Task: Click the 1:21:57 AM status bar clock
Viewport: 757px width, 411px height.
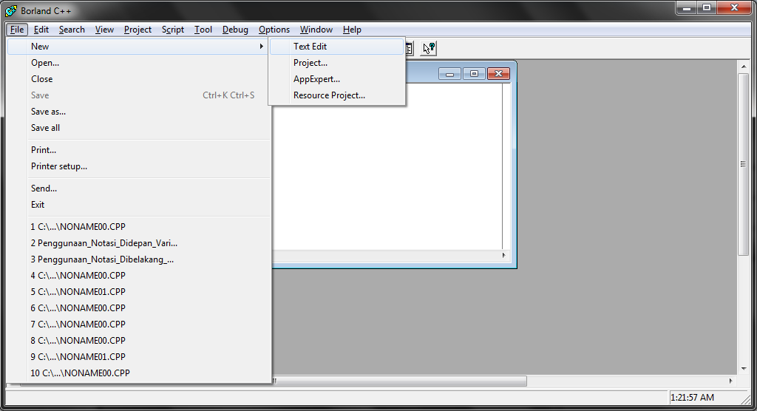Action: click(692, 398)
